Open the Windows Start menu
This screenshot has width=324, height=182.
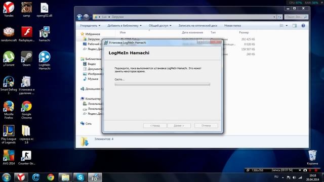(6, 177)
